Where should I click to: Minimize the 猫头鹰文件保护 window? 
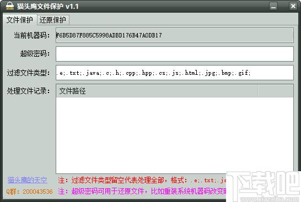coord(273,6)
